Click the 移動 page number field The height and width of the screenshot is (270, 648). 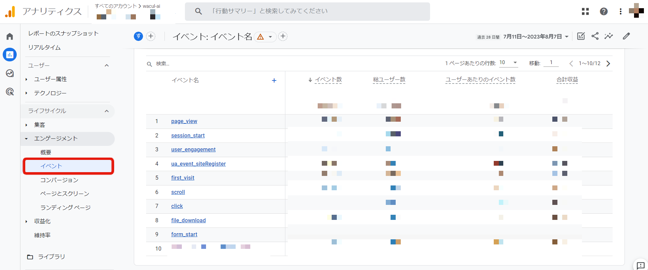[551, 63]
